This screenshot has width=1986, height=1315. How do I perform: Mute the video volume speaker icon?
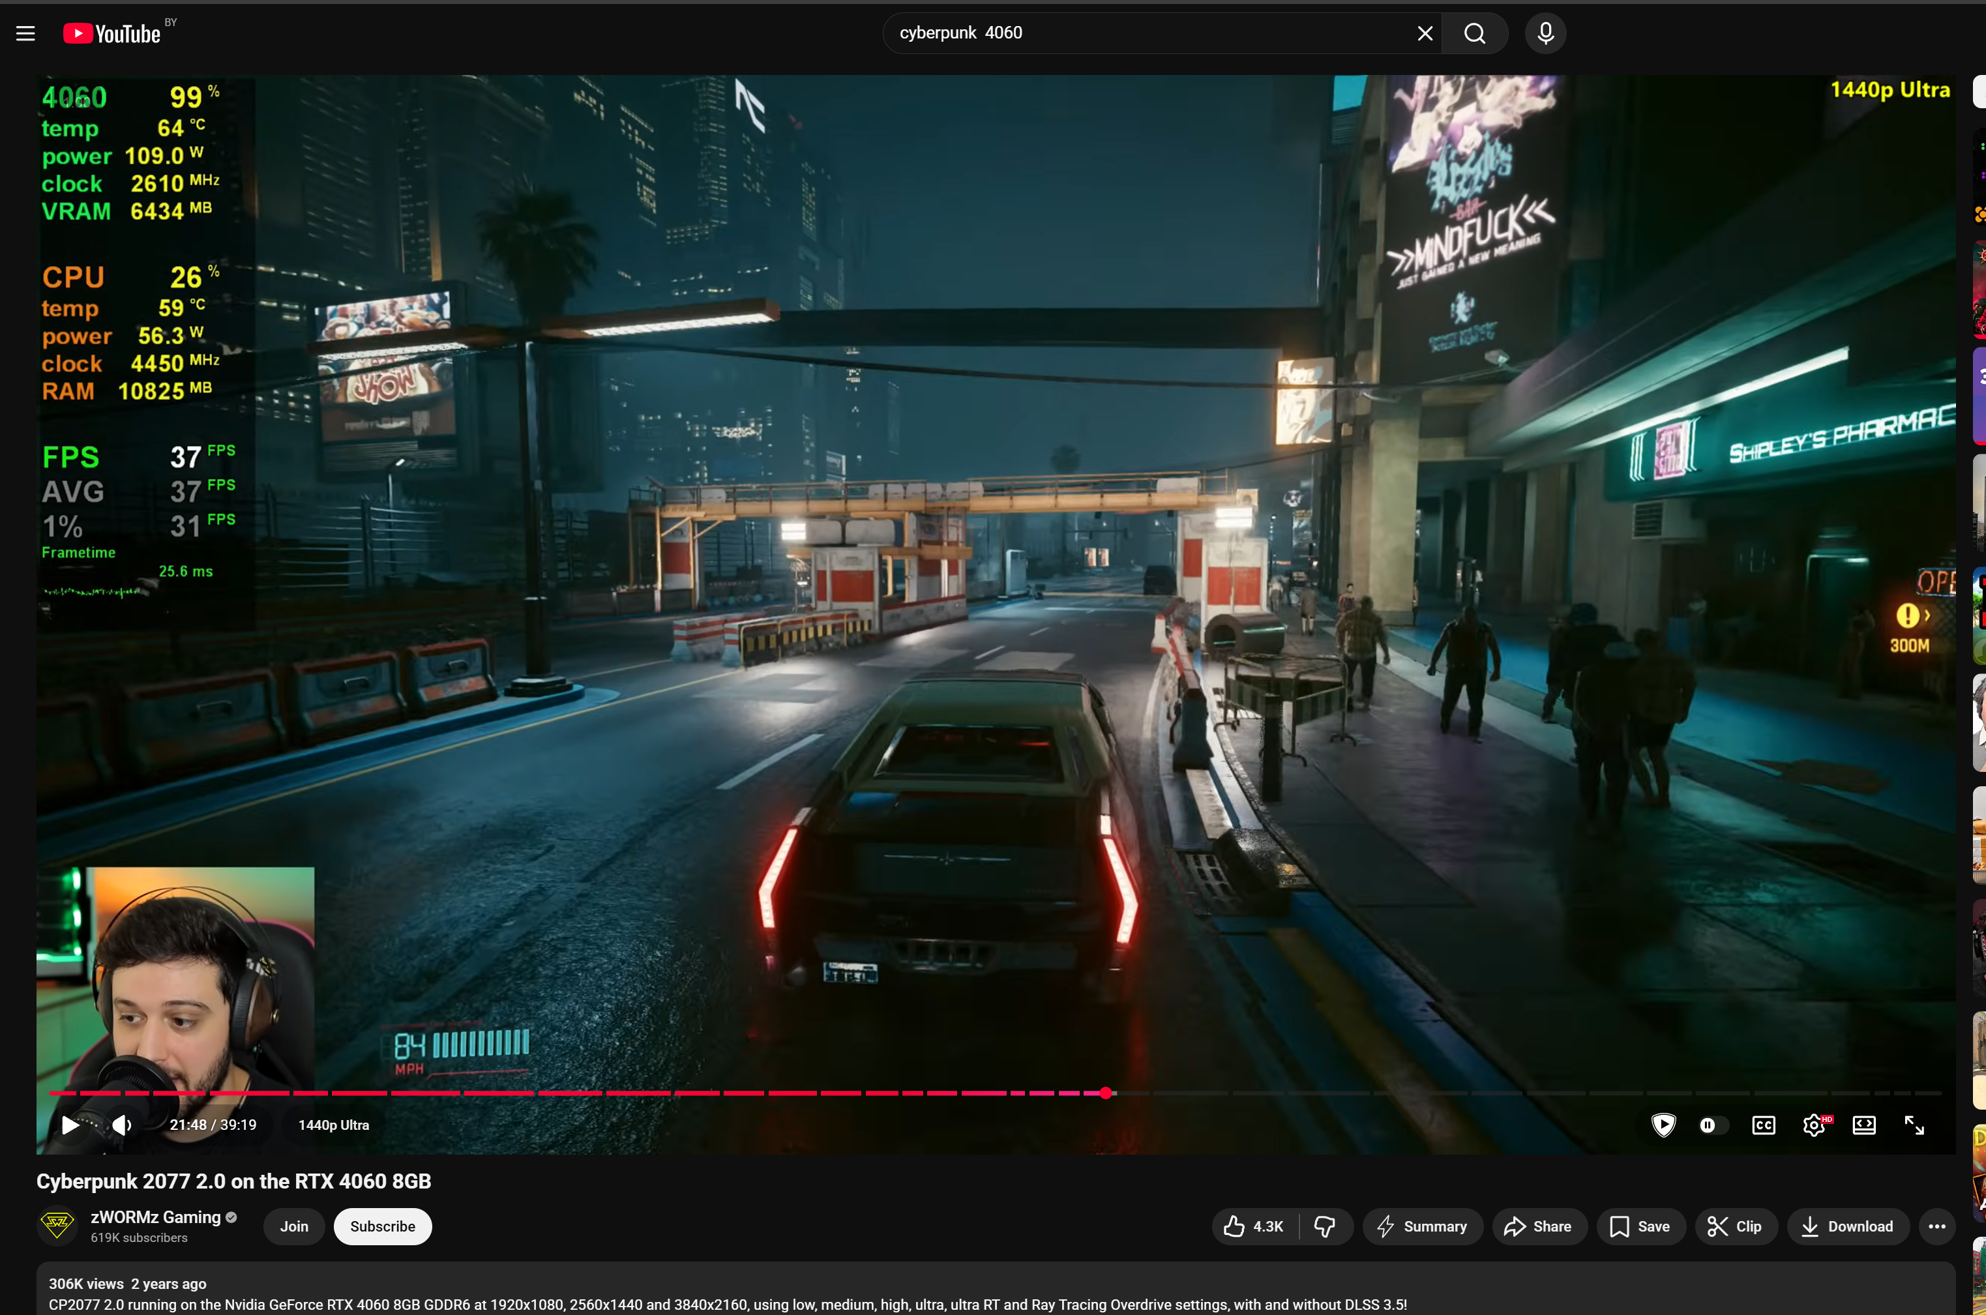coord(122,1125)
